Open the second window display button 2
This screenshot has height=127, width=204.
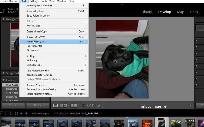pyautogui.click(x=8, y=113)
